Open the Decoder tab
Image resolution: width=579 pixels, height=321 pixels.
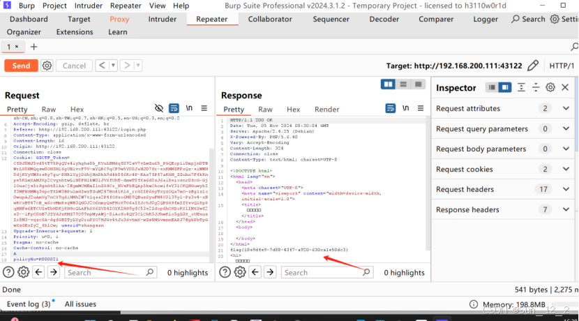384,20
